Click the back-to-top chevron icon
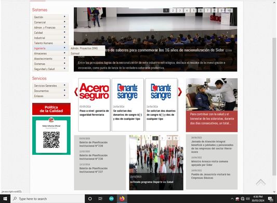This screenshot has width=277, height=203. [261, 182]
